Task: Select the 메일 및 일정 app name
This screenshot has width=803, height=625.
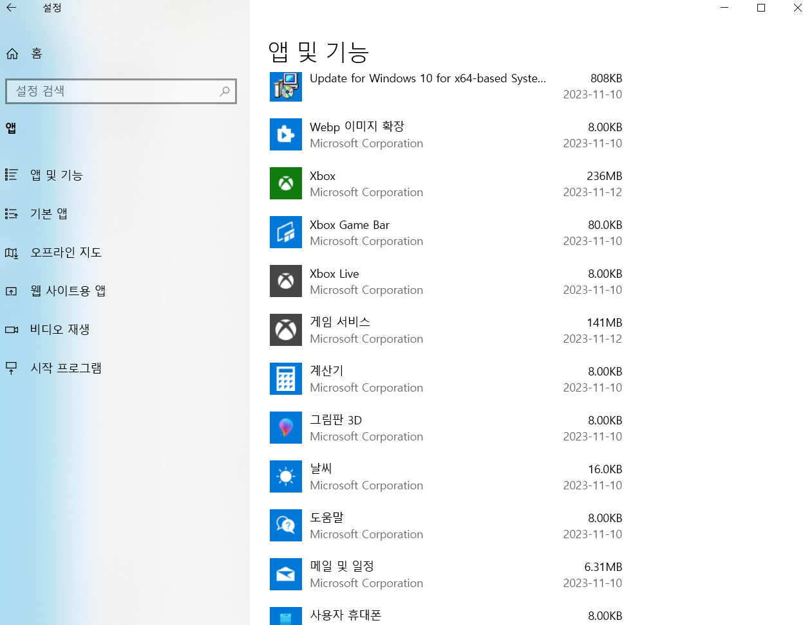Action: tap(342, 566)
